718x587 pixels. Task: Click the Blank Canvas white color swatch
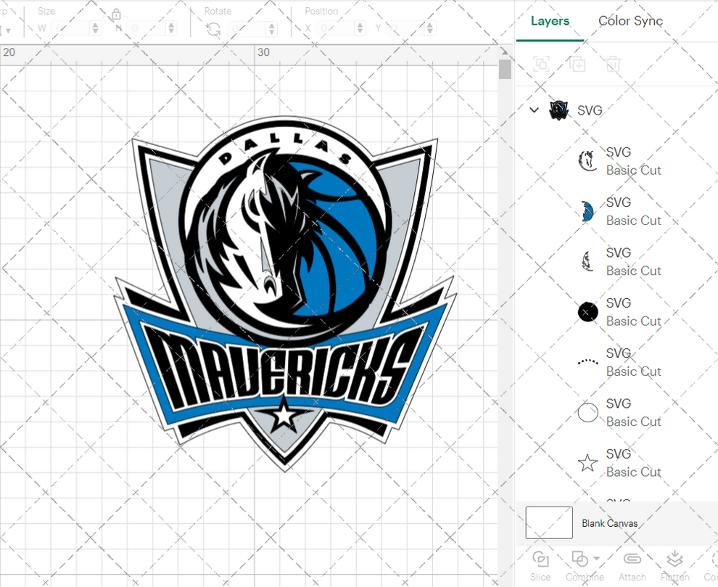[549, 522]
